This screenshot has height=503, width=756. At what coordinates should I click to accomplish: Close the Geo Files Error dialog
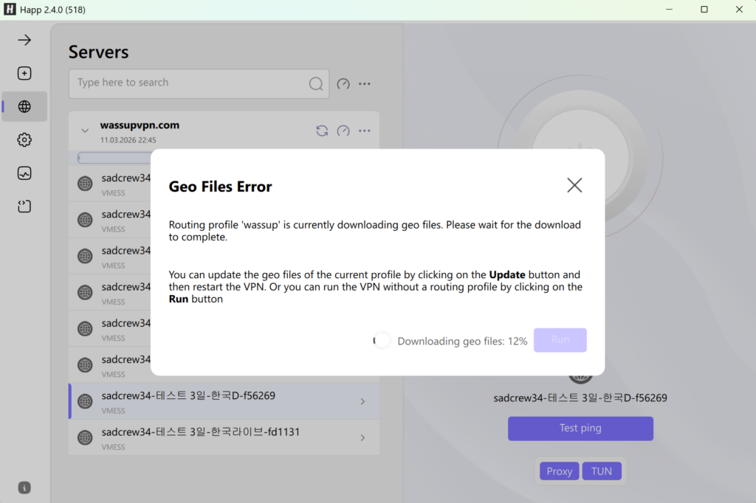click(x=574, y=185)
